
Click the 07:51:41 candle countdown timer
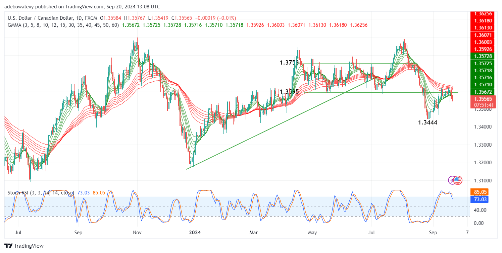coord(483,105)
